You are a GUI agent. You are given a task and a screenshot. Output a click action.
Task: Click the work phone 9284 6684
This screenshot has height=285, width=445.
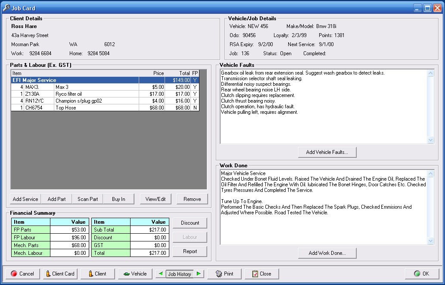pos(40,53)
